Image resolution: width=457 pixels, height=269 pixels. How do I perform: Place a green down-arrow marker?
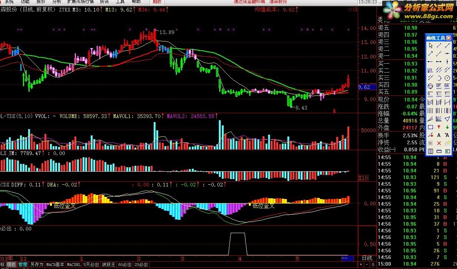coord(447,127)
